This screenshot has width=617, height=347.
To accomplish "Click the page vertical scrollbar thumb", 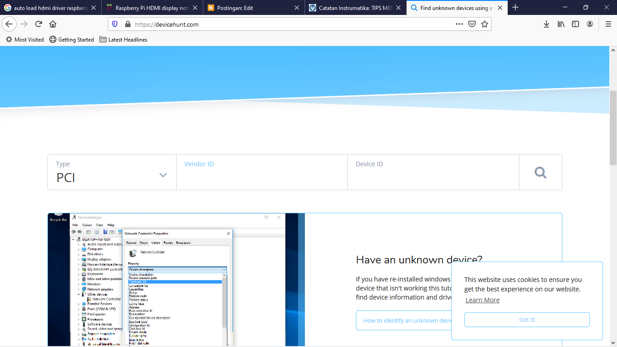I will [613, 128].
